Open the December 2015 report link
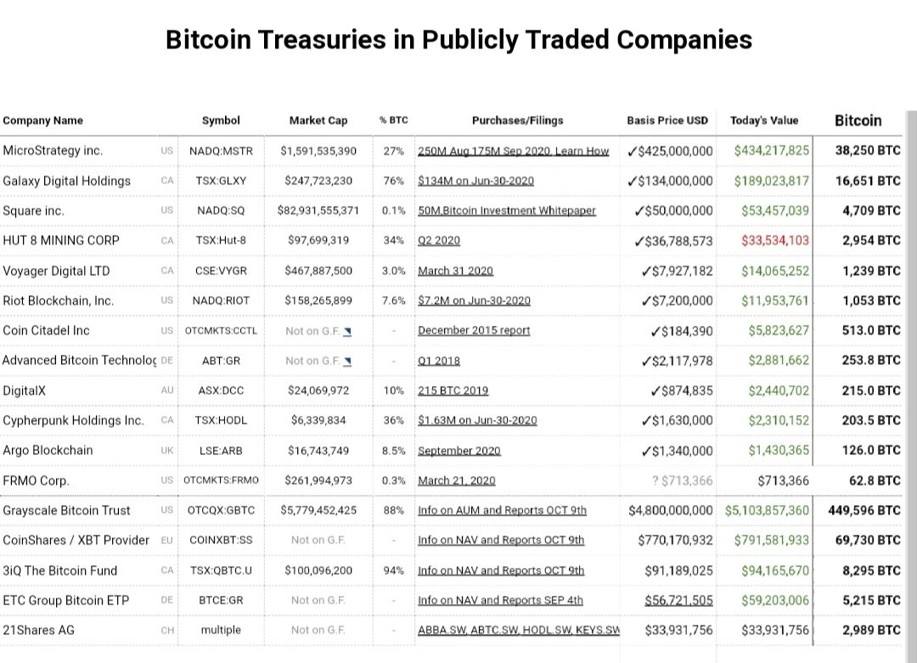The image size is (917, 663). click(x=474, y=330)
